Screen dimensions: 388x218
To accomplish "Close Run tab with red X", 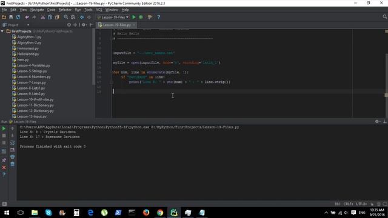I will coord(4,167).
